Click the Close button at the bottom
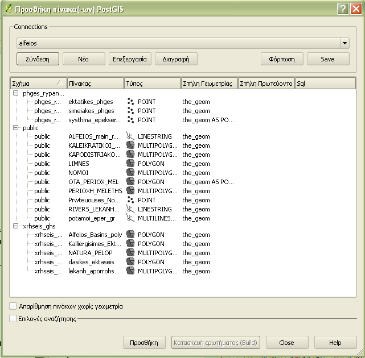Screen dimensions: 365x358 287,343
